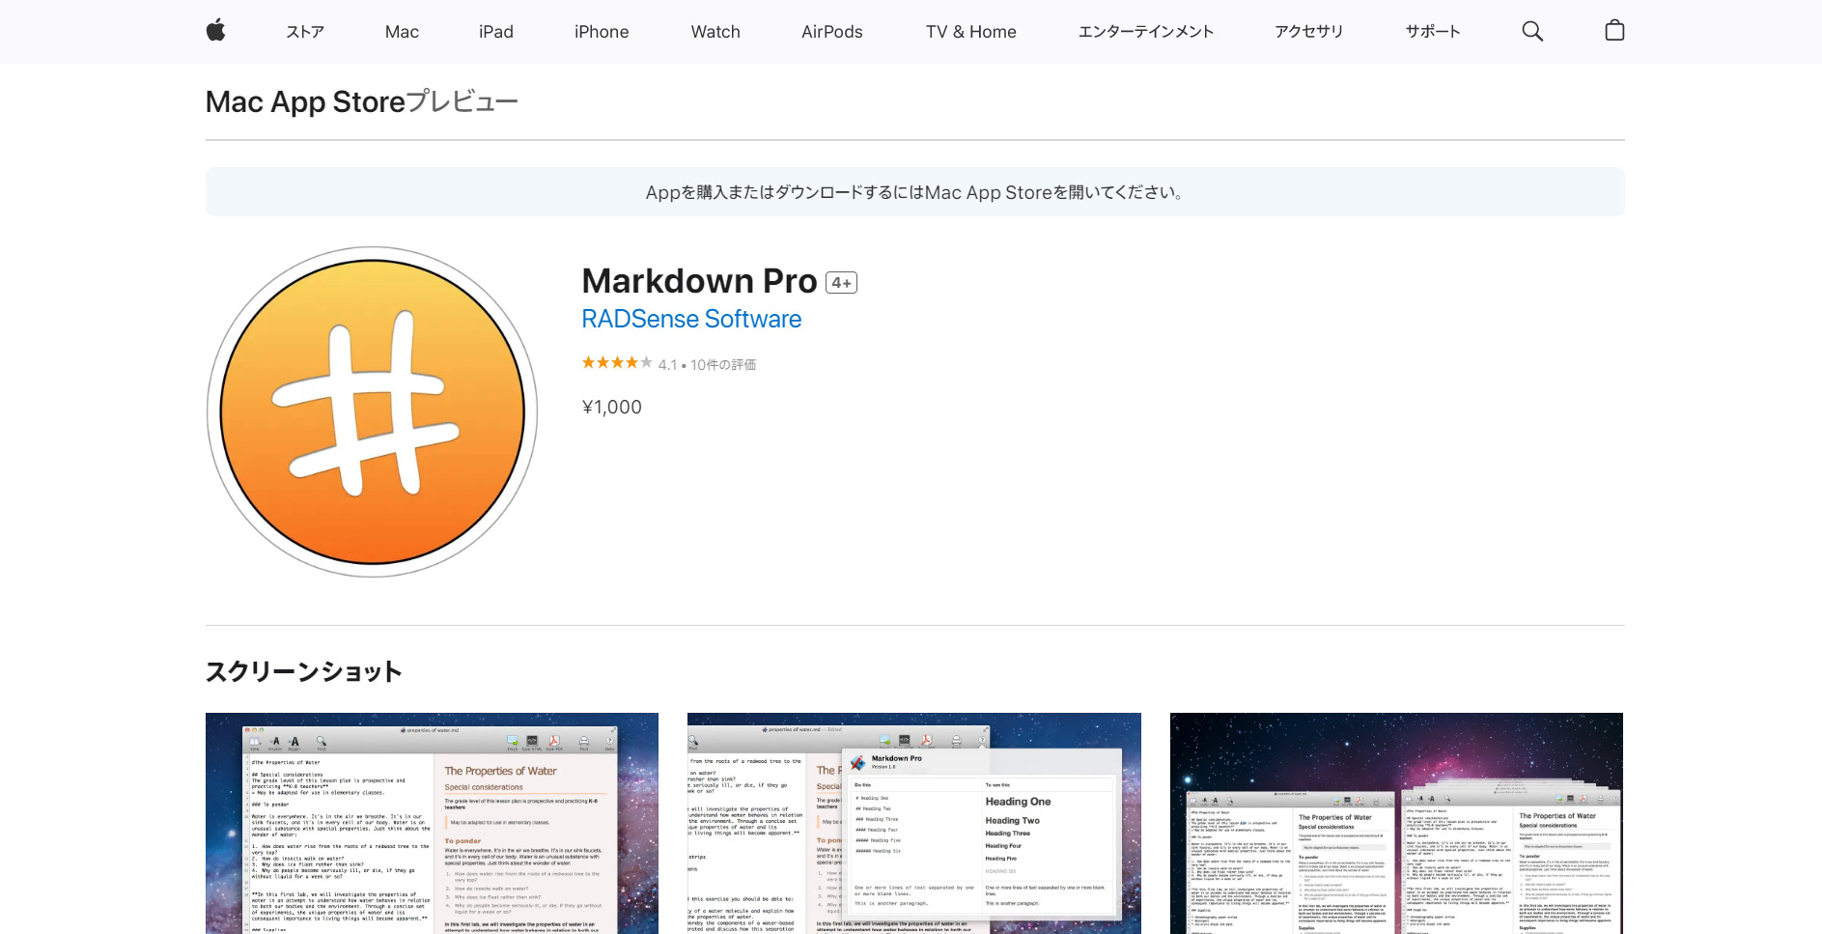This screenshot has width=1822, height=934.
Task: Open the Mac navigation item
Action: (x=402, y=31)
